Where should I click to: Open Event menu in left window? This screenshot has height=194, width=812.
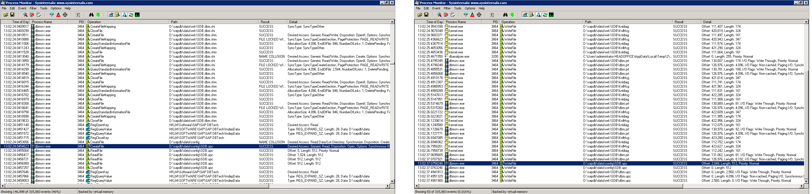click(x=22, y=8)
